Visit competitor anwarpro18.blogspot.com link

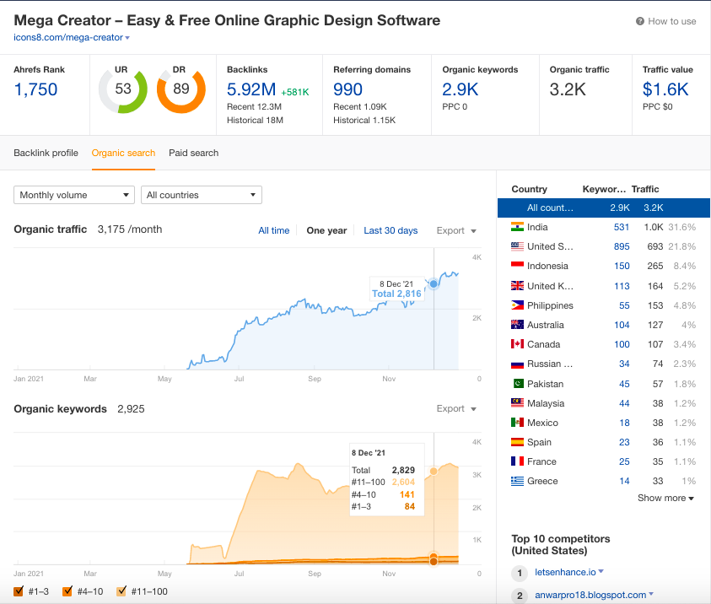(x=590, y=595)
